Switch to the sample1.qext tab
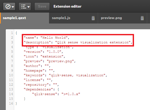Viewport: 150px width, 110px height. pos(24,18)
